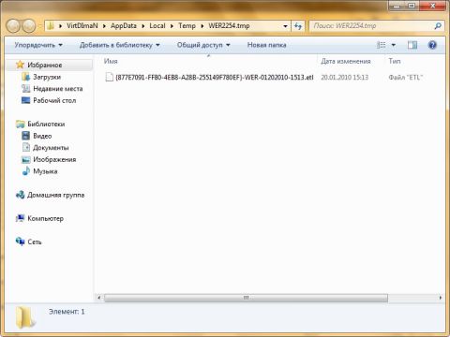Go back with the Back arrow button
Image resolution: width=450 pixels, height=337 pixels.
point(13,26)
